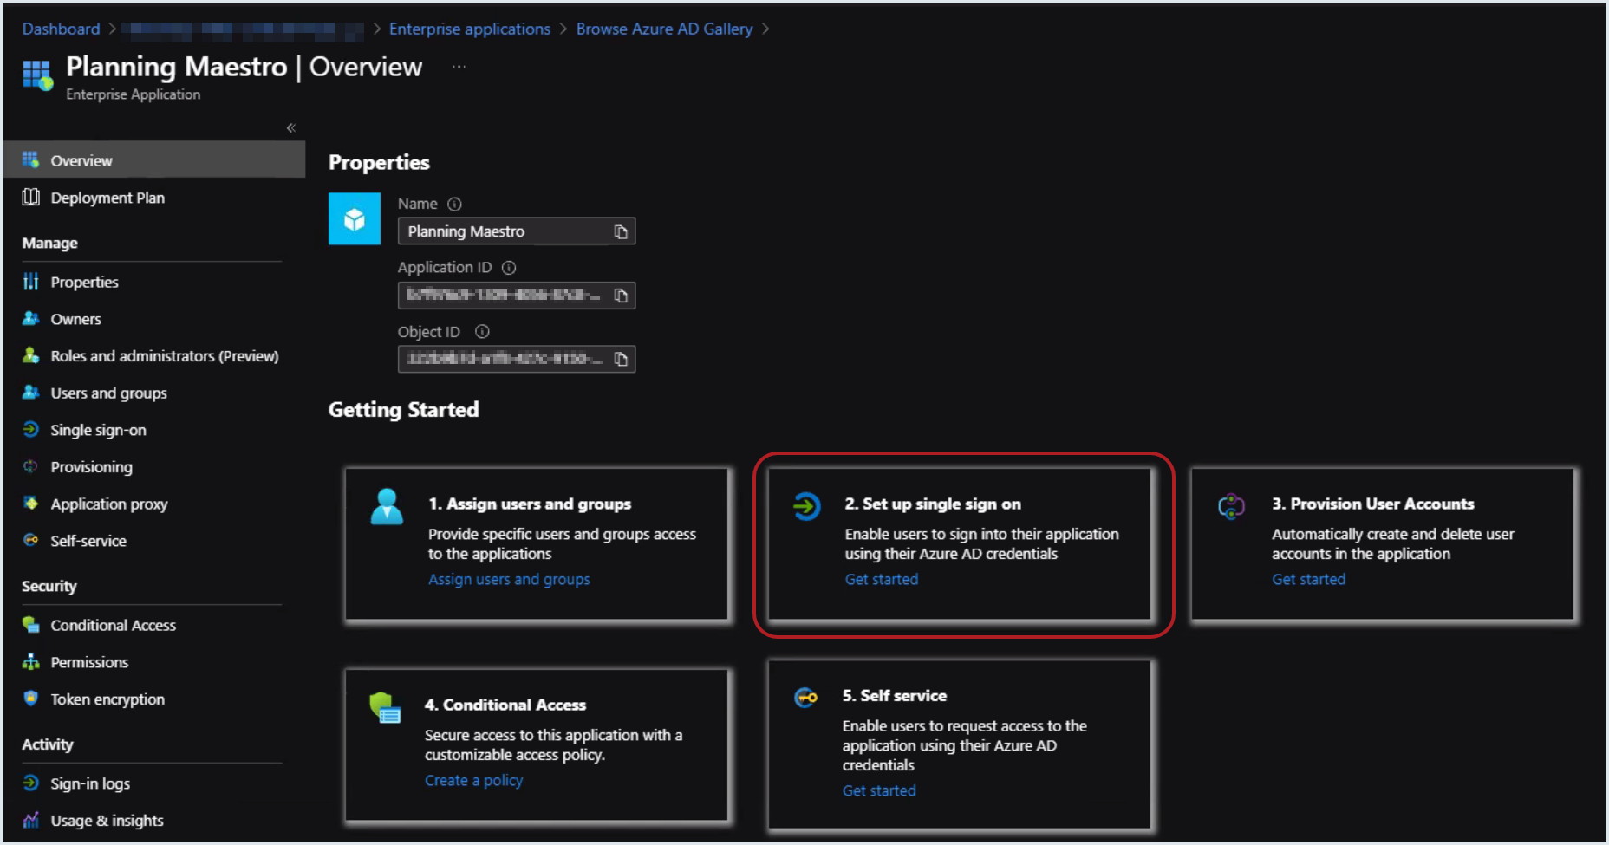Image resolution: width=1609 pixels, height=845 pixels.
Task: Click the '2. Set up single sign on' heading
Action: (x=933, y=504)
